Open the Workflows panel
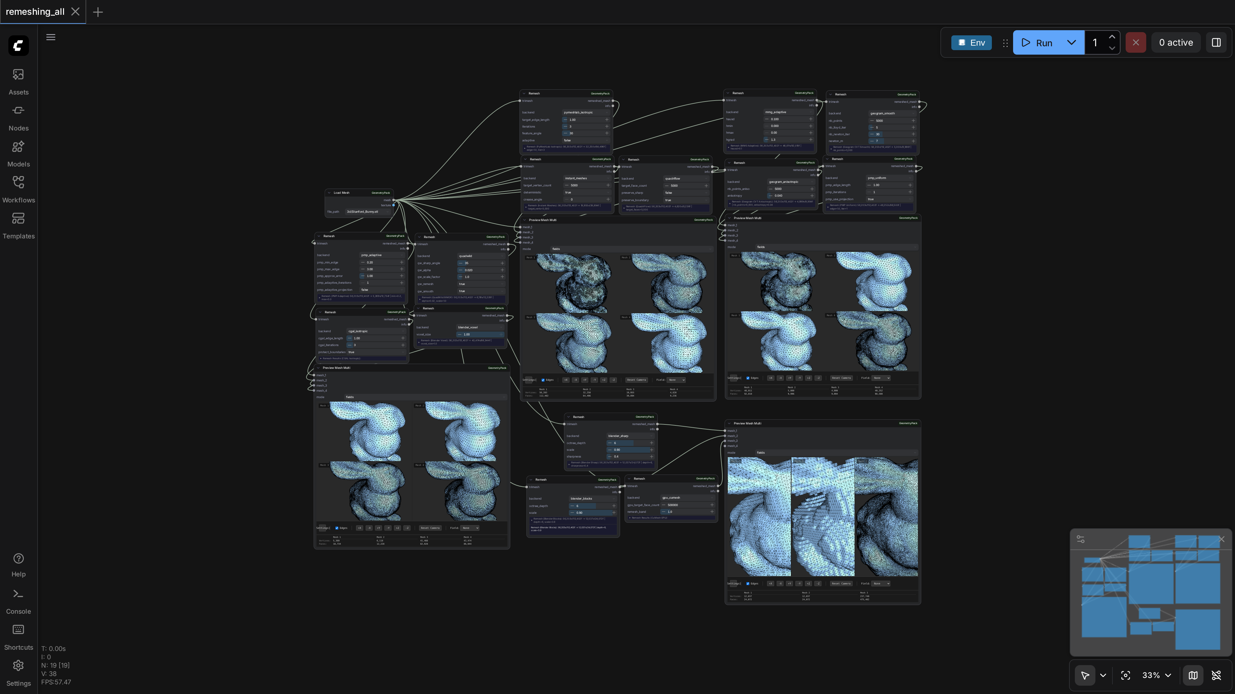Image resolution: width=1235 pixels, height=694 pixels. click(x=18, y=190)
